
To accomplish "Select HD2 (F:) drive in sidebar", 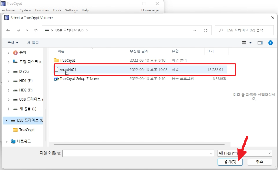I will click(23, 90).
